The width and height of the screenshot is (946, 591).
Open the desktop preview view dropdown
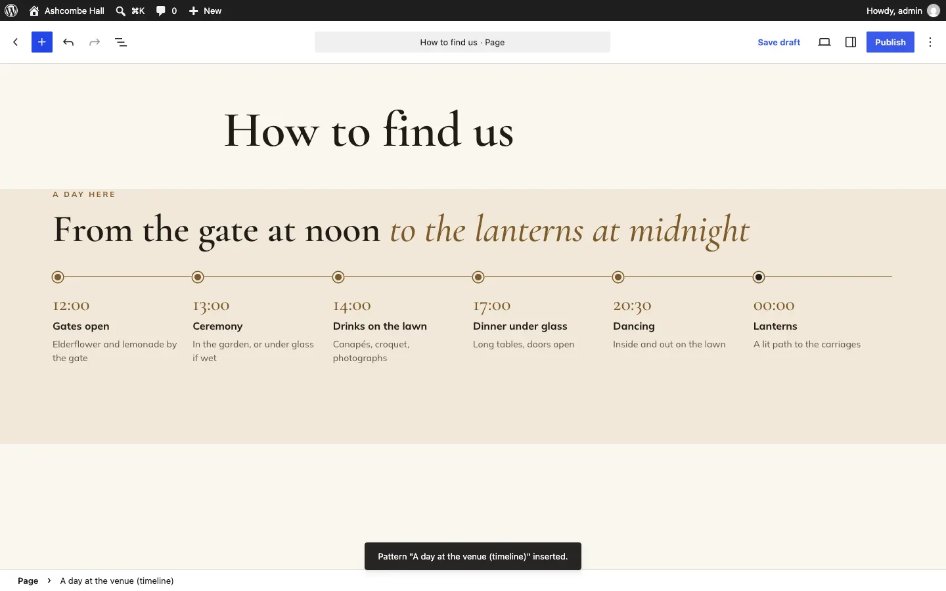(824, 42)
